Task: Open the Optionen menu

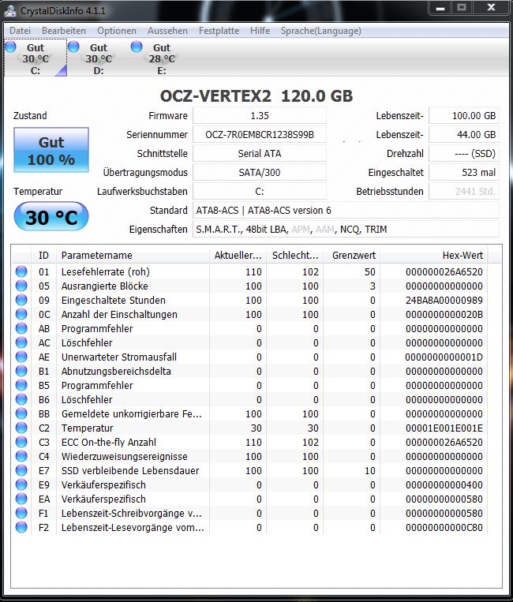Action: pyautogui.click(x=117, y=31)
